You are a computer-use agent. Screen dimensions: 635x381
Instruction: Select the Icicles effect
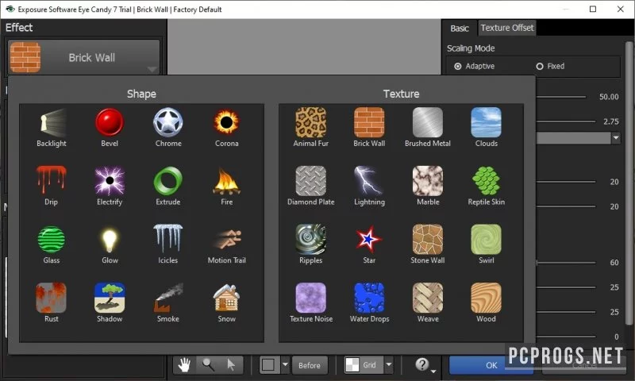pos(168,239)
